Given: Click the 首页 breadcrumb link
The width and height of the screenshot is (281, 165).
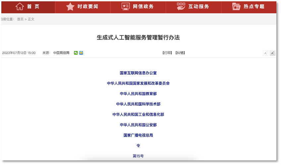Looking at the screenshot, I should tap(20, 19).
